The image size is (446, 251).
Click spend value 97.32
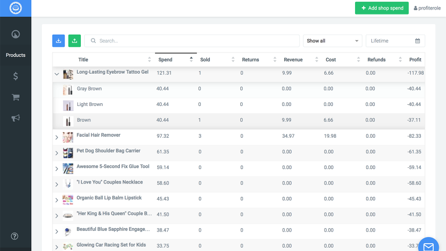click(163, 136)
